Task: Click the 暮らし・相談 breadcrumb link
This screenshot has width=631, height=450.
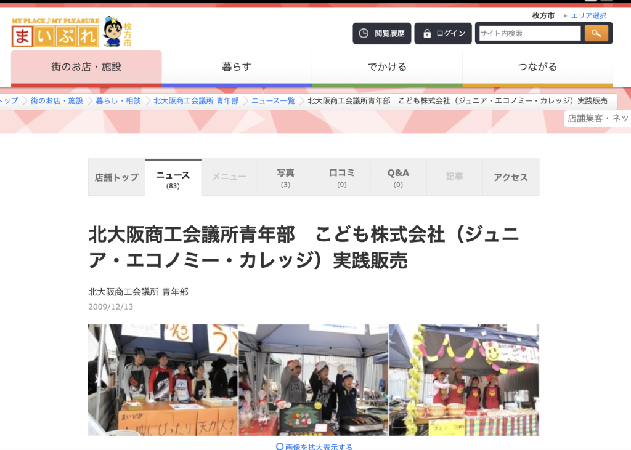Action: click(118, 101)
